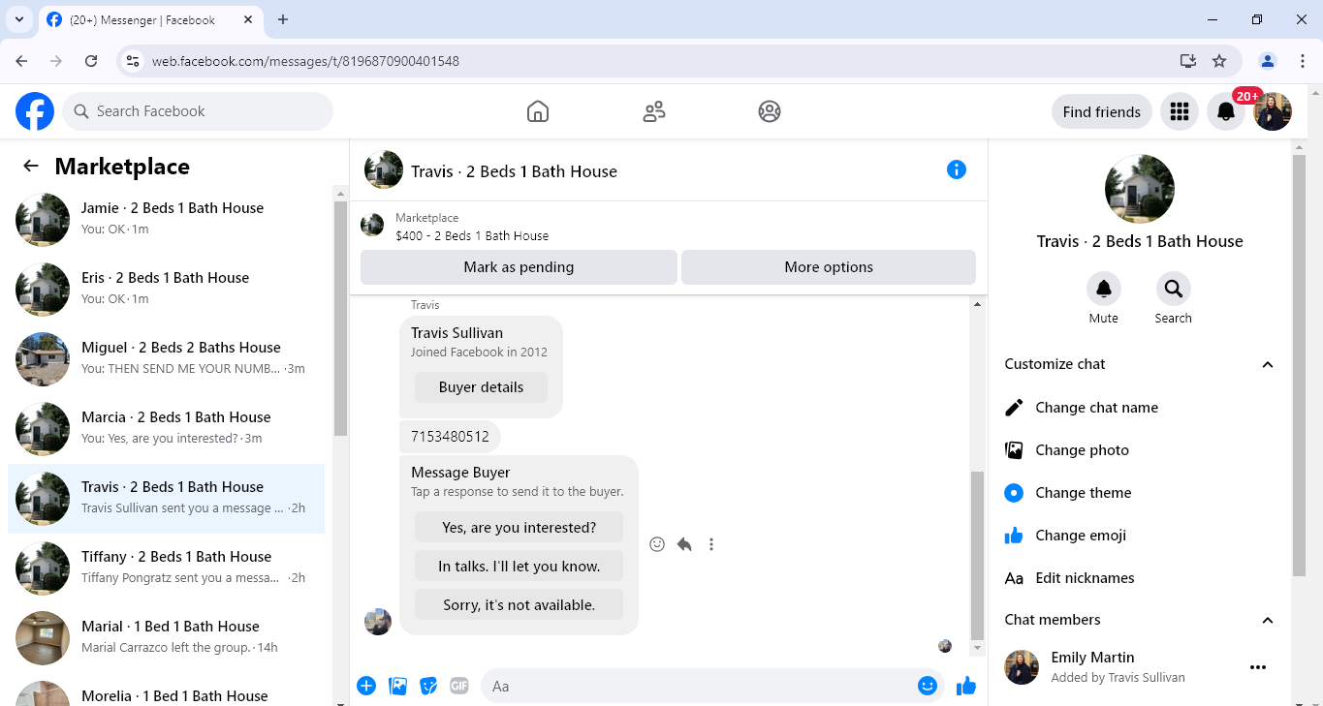Choose a GIF icon in composer
Image resolution: width=1323 pixels, height=706 pixels.
pyautogui.click(x=459, y=686)
